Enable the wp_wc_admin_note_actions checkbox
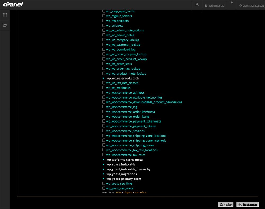The image size is (265, 209). point(104,30)
